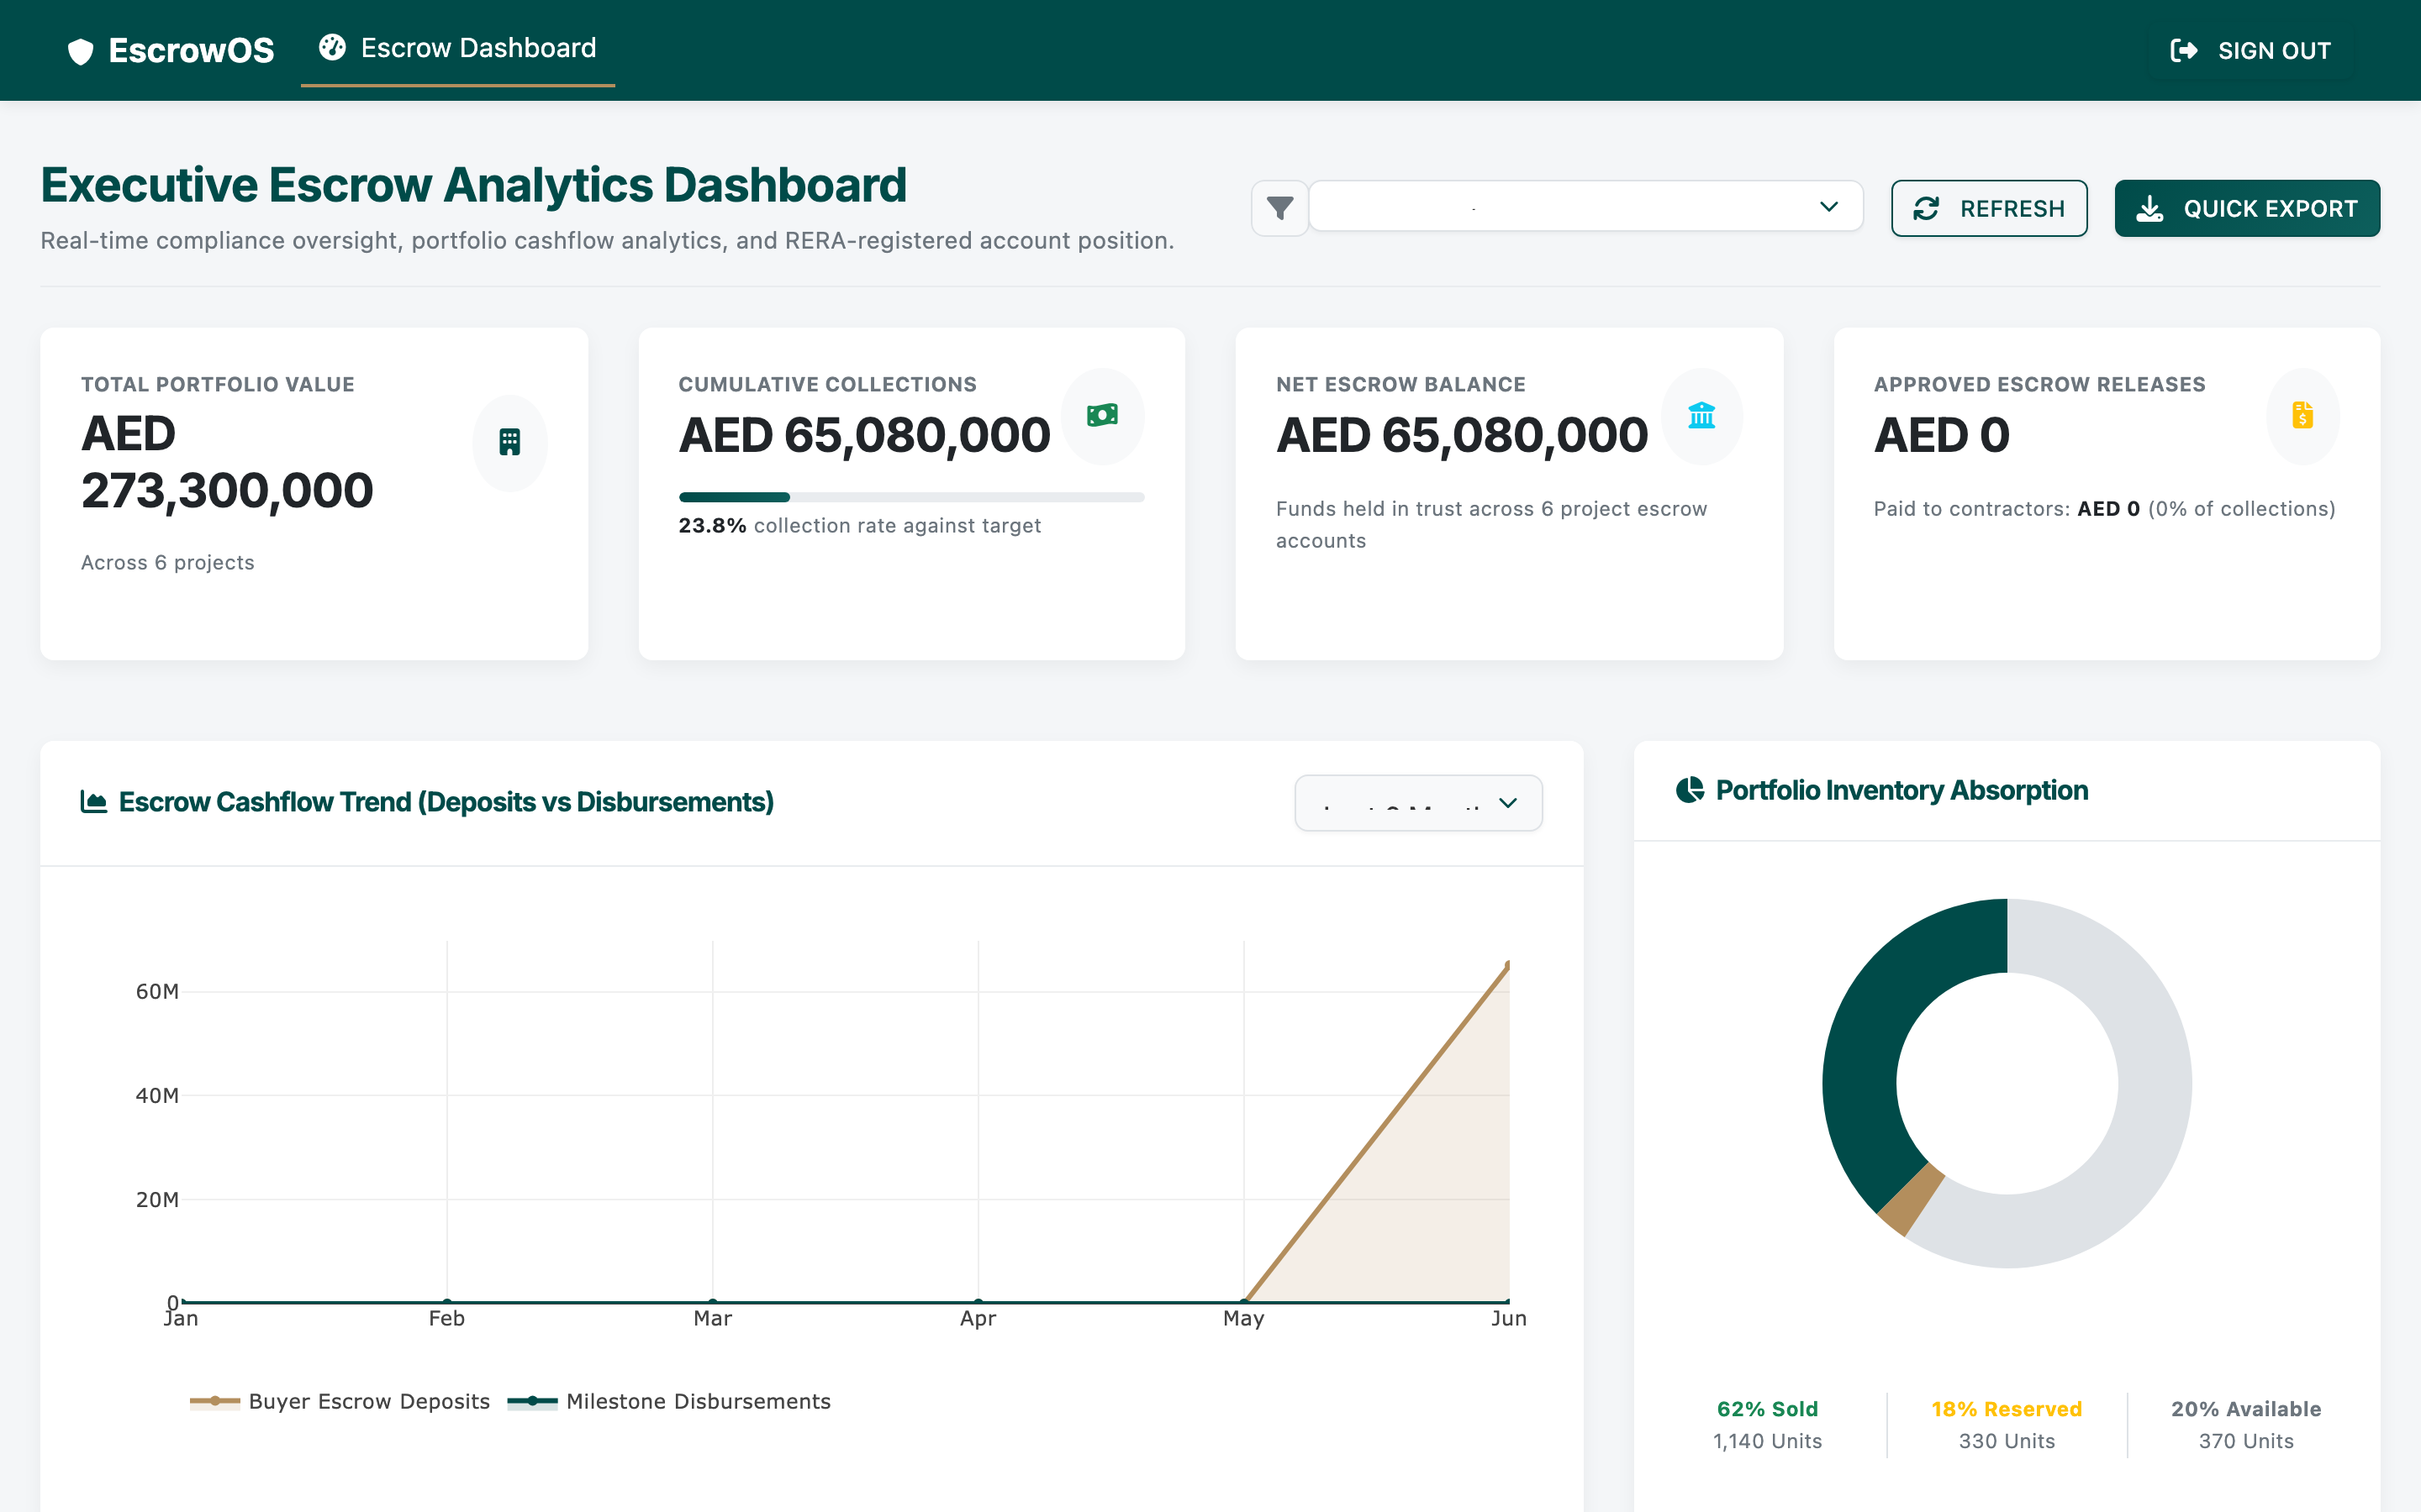Viewport: 2421px width, 1512px height.
Task: Click the cash icon in Cumulative Collections card
Action: (1102, 415)
